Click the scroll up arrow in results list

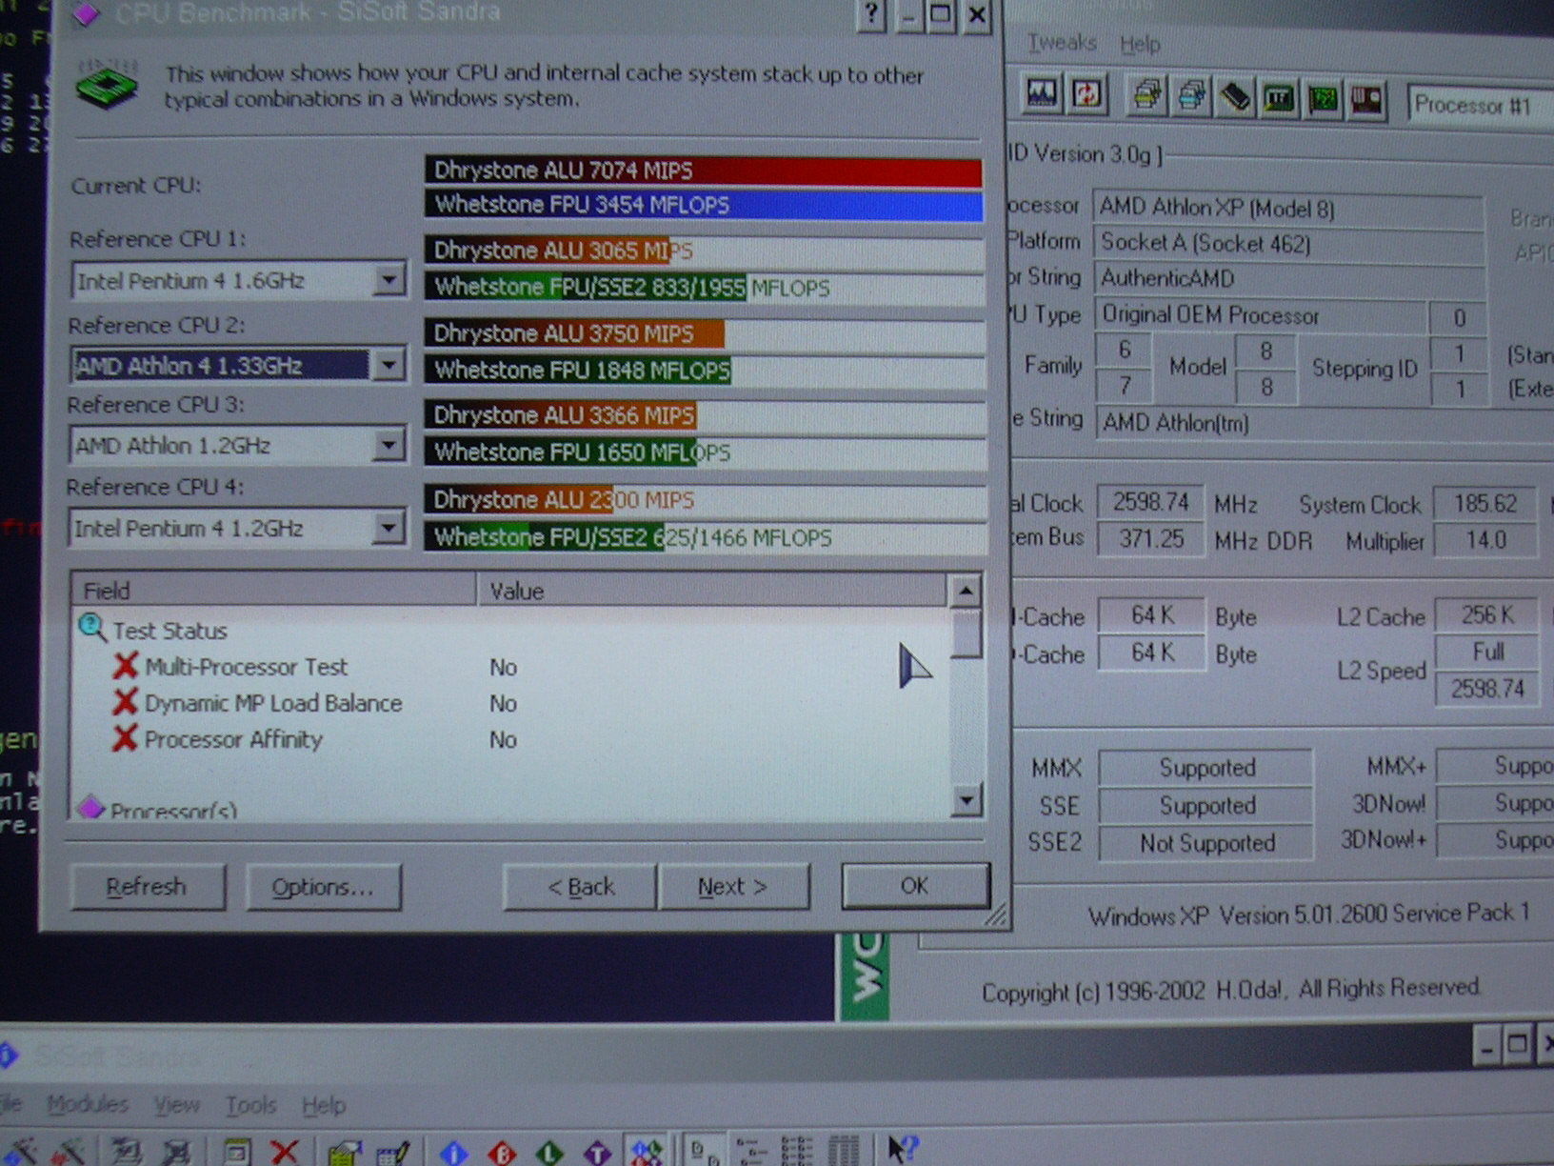click(x=966, y=591)
